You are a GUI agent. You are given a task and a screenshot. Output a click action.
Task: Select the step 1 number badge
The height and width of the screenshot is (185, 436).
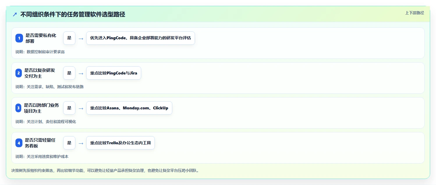click(x=19, y=38)
